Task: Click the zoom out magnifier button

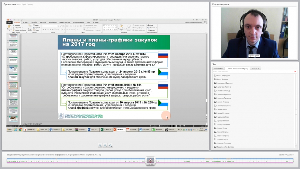Action: click(100, 146)
